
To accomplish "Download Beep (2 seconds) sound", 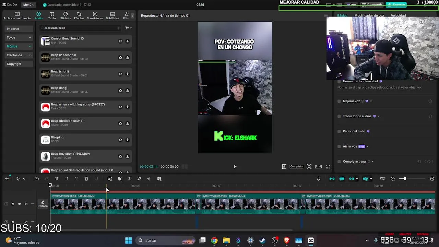I will pos(128,58).
